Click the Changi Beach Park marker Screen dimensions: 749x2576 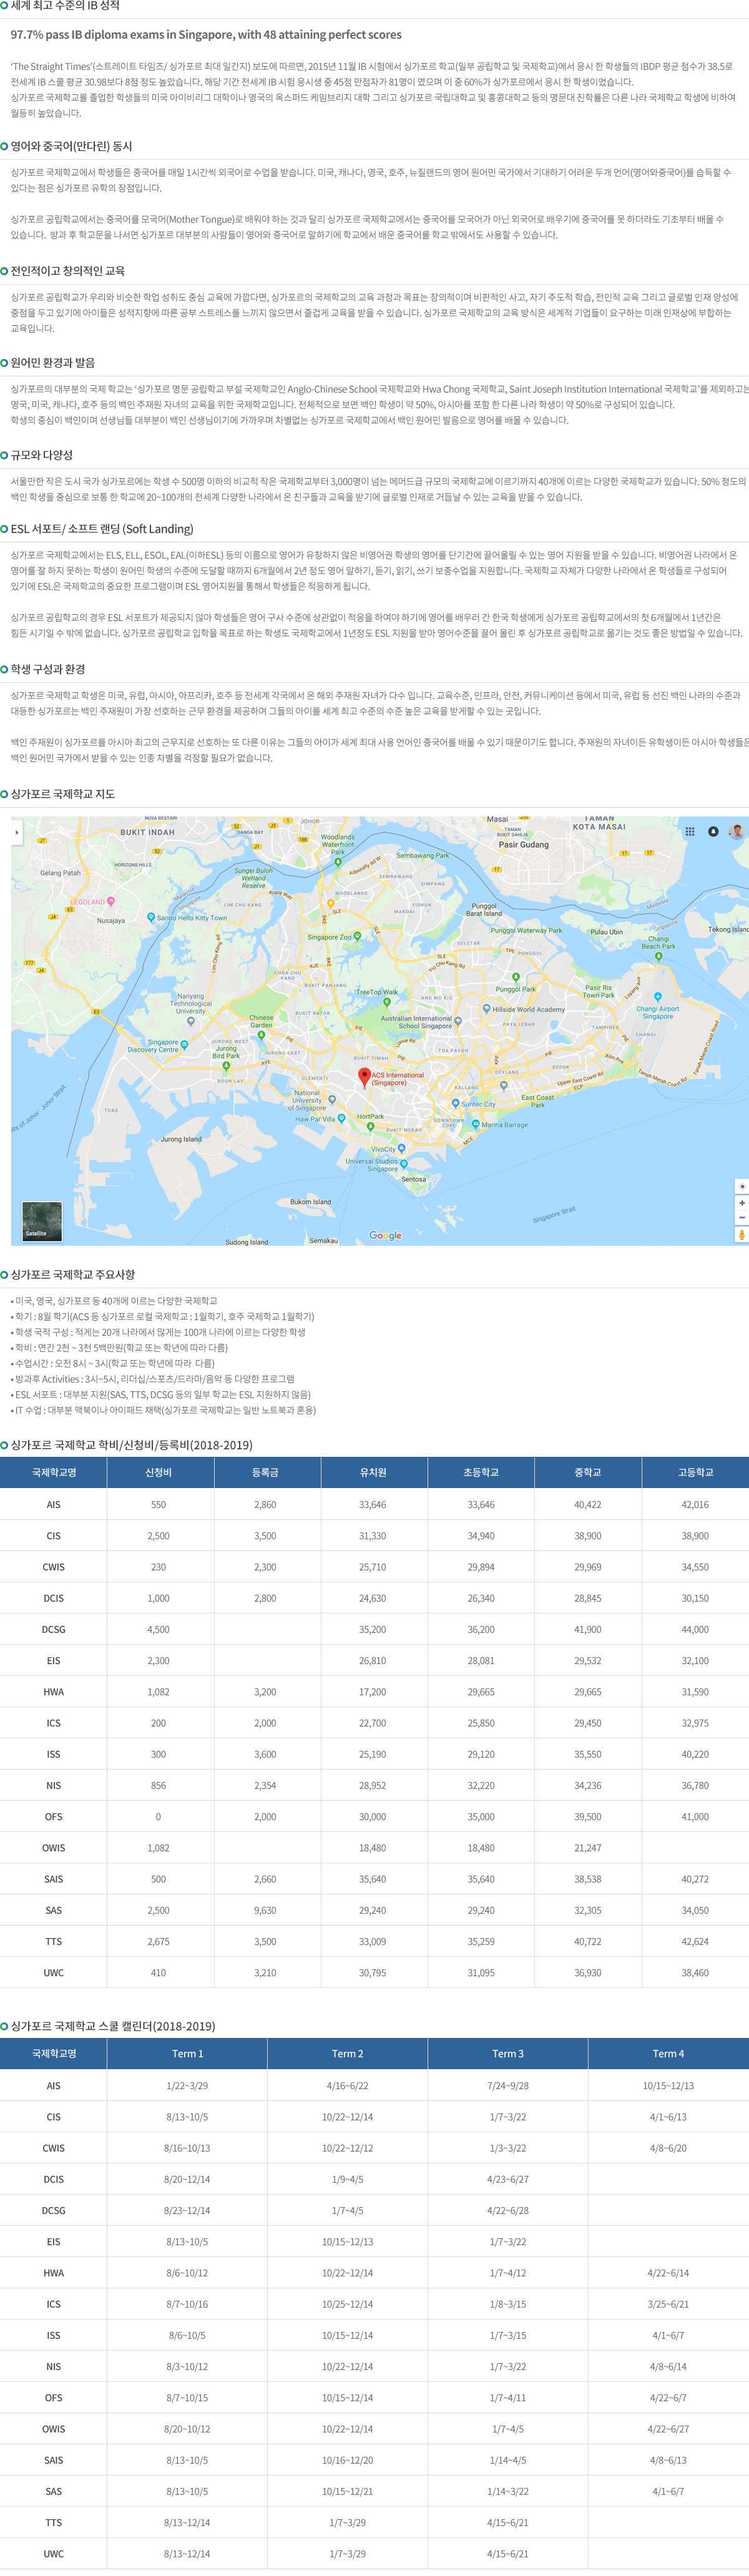[658, 956]
